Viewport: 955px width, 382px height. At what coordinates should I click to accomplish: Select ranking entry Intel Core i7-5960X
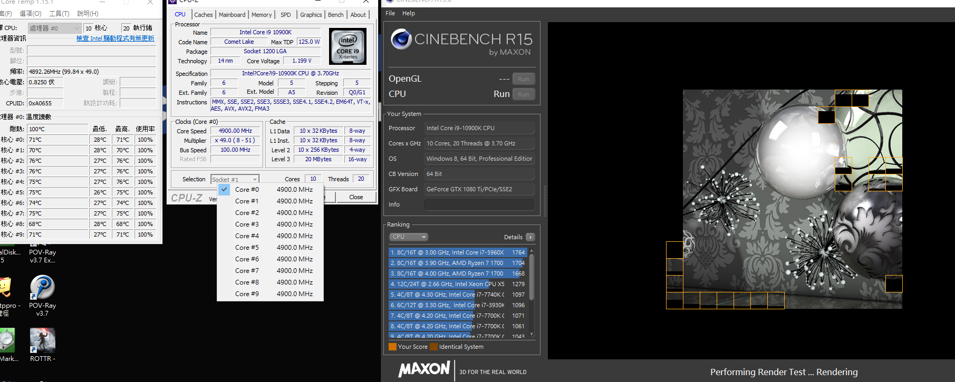point(458,252)
